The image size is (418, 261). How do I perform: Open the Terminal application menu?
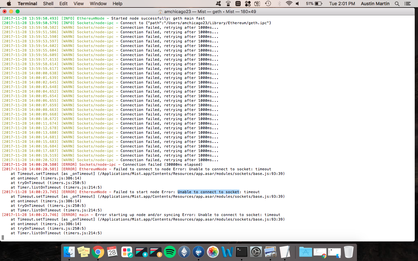point(27,4)
